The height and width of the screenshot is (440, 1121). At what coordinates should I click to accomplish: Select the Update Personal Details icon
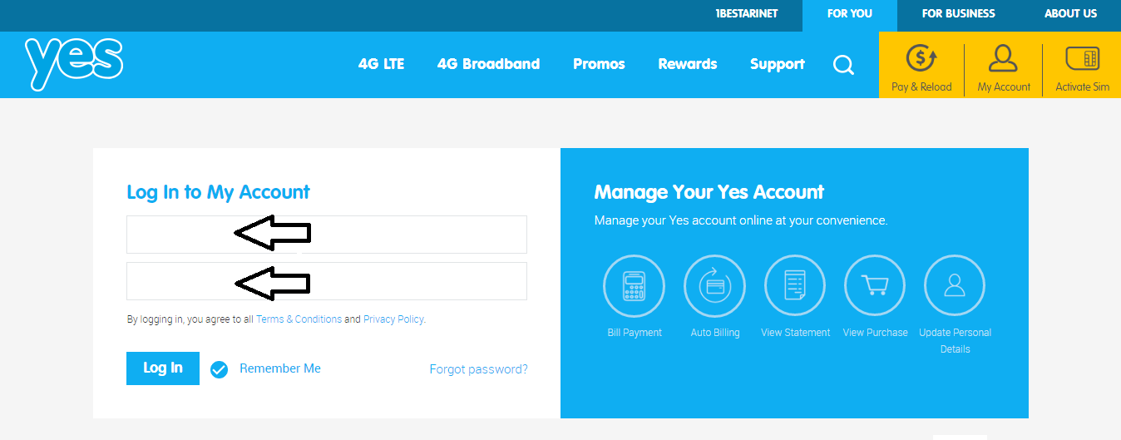(955, 286)
